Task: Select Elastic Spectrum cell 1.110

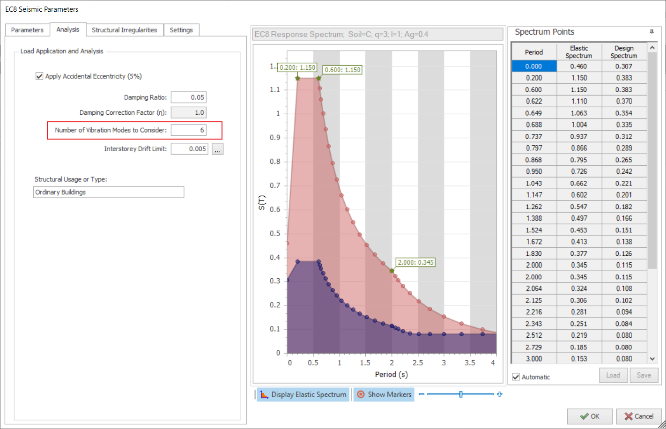Action: pyautogui.click(x=579, y=101)
